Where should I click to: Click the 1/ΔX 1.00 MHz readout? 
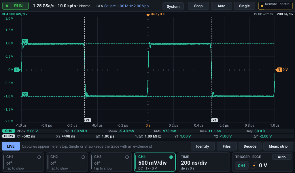148,136
